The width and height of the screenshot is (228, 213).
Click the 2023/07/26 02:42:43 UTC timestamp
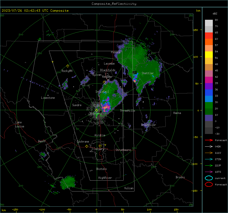pos(35,10)
